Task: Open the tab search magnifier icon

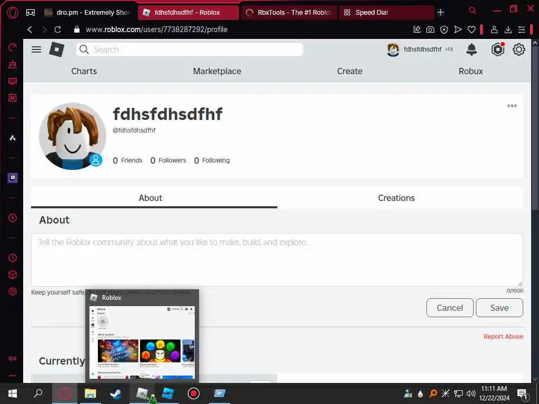Action: pos(473,11)
